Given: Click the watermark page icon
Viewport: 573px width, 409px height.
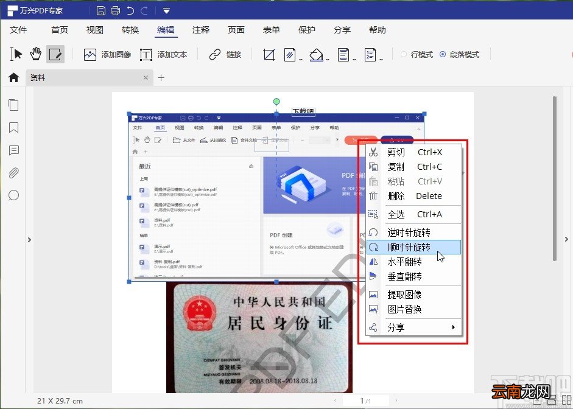Looking at the screenshot, I should point(290,55).
